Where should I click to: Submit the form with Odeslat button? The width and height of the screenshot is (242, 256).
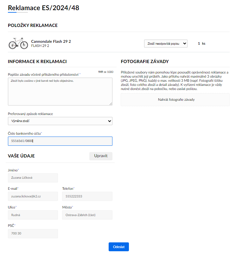118,247
